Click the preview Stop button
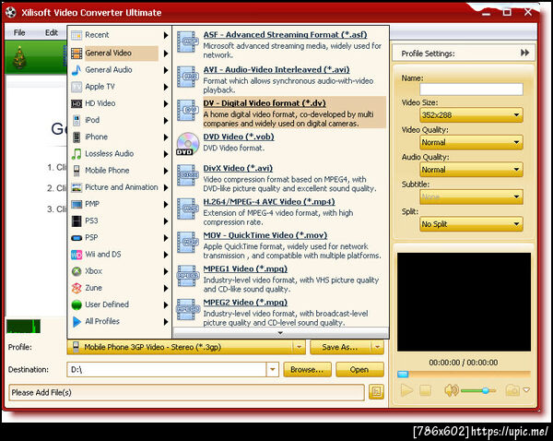 (426, 390)
